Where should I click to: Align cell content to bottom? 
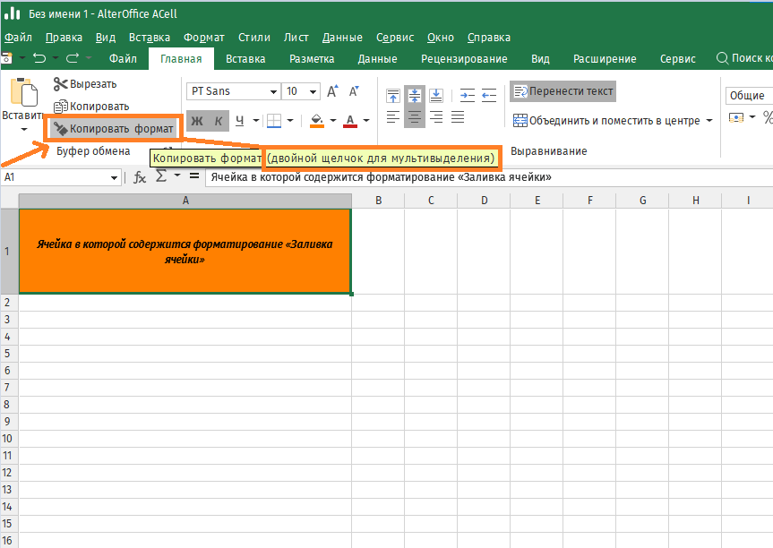point(436,96)
